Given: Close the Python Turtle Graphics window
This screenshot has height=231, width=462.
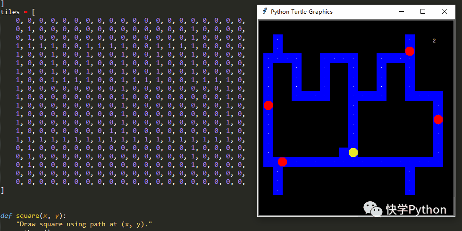Looking at the screenshot, I should (445, 11).
